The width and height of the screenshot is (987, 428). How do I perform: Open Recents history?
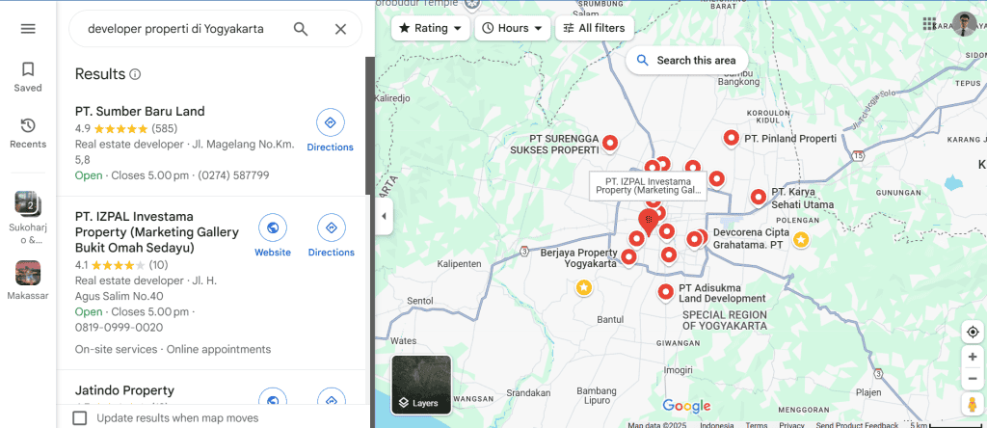click(28, 133)
